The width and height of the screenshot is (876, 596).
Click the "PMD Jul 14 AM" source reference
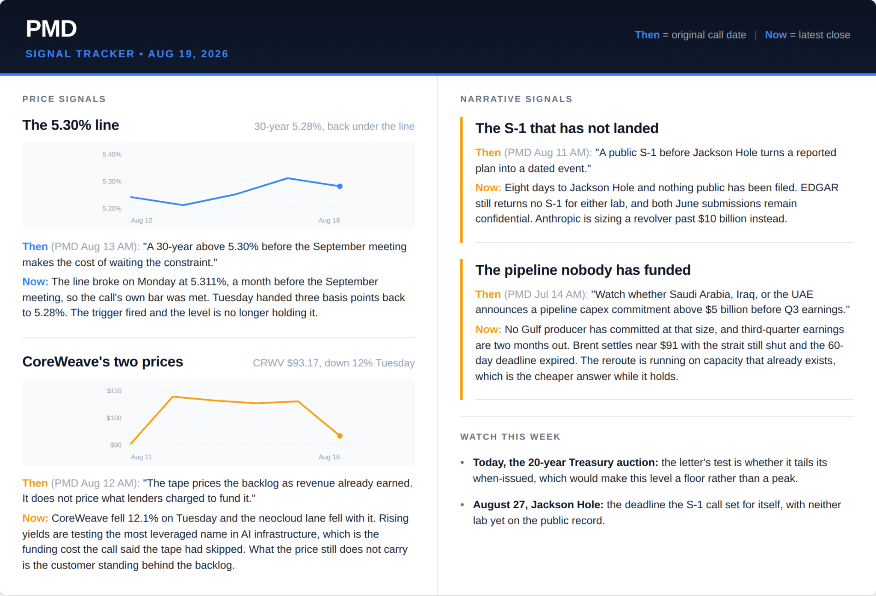545,294
